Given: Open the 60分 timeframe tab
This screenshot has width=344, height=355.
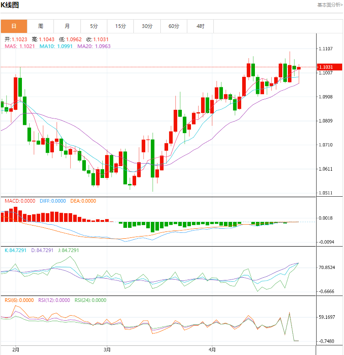Looking at the screenshot, I should 174,26.
